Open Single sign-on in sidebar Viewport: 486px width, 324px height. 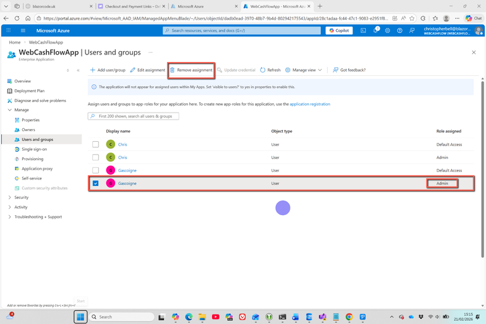pos(34,149)
